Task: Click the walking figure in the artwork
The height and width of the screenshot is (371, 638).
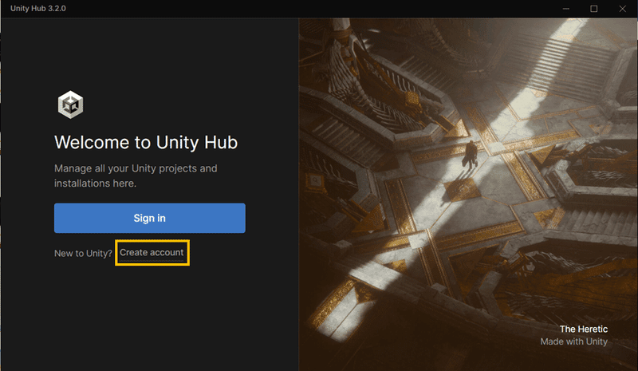Action: coord(470,155)
